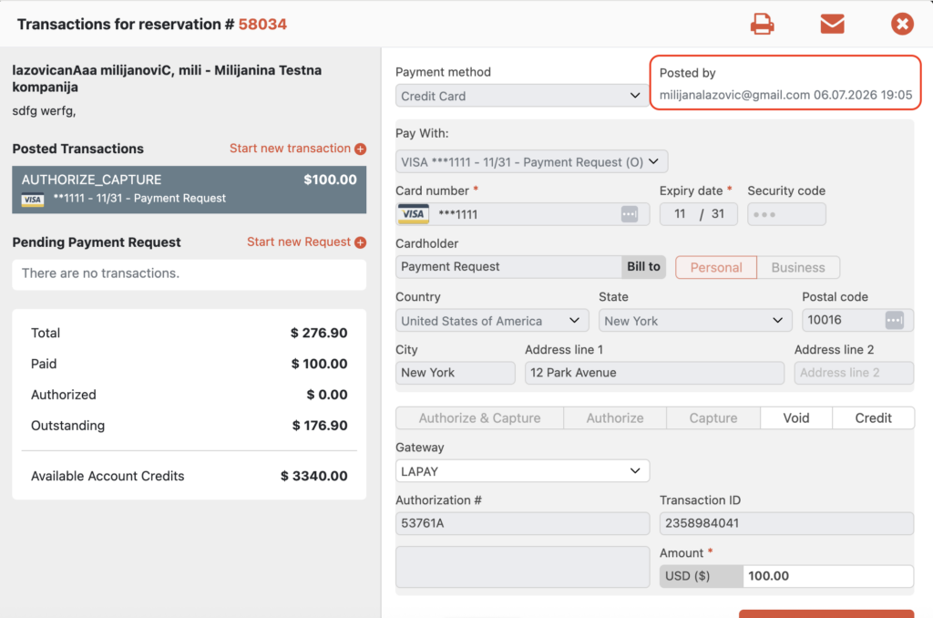Click the Bill to button

point(643,267)
